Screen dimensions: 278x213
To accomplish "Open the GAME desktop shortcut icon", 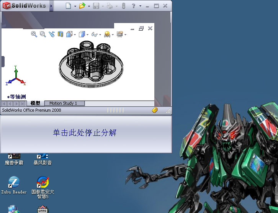I will [43, 209].
